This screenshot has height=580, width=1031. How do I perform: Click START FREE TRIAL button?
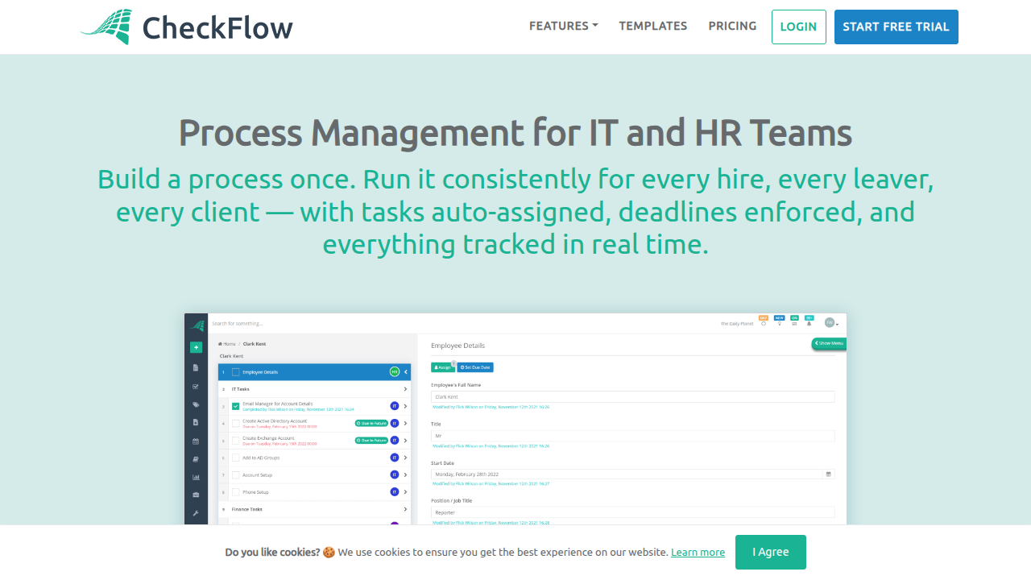896,27
